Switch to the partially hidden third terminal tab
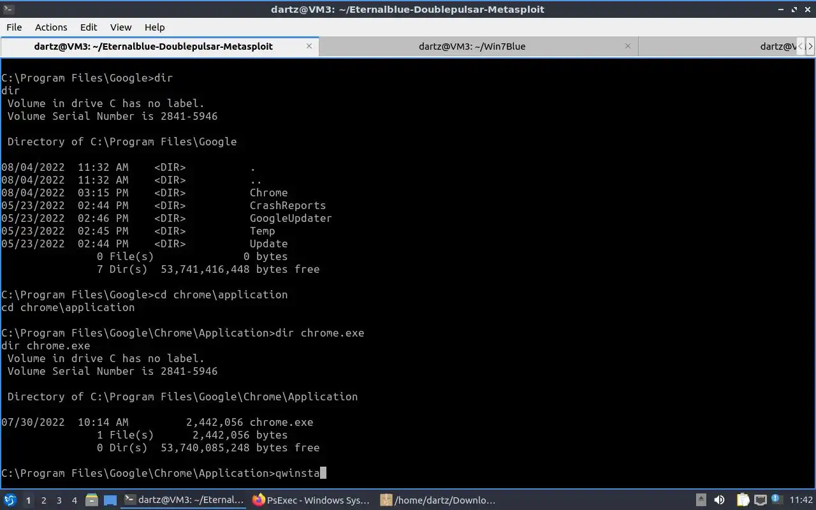The image size is (816, 510). click(717, 47)
